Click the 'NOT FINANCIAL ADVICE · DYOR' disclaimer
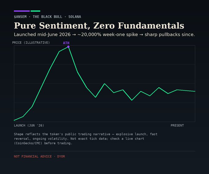 [39, 157]
